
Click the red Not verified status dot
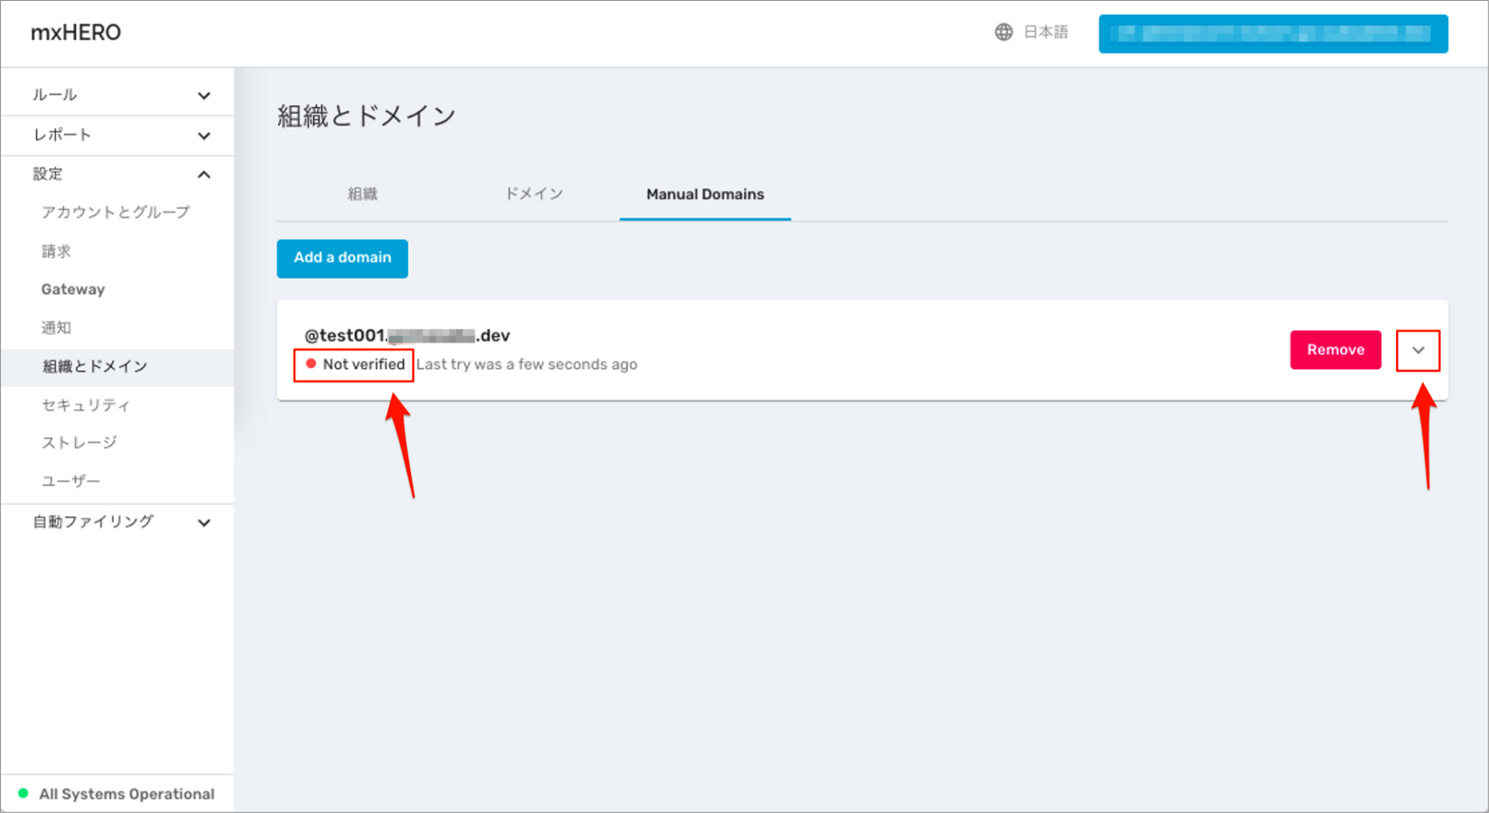pyautogui.click(x=312, y=362)
